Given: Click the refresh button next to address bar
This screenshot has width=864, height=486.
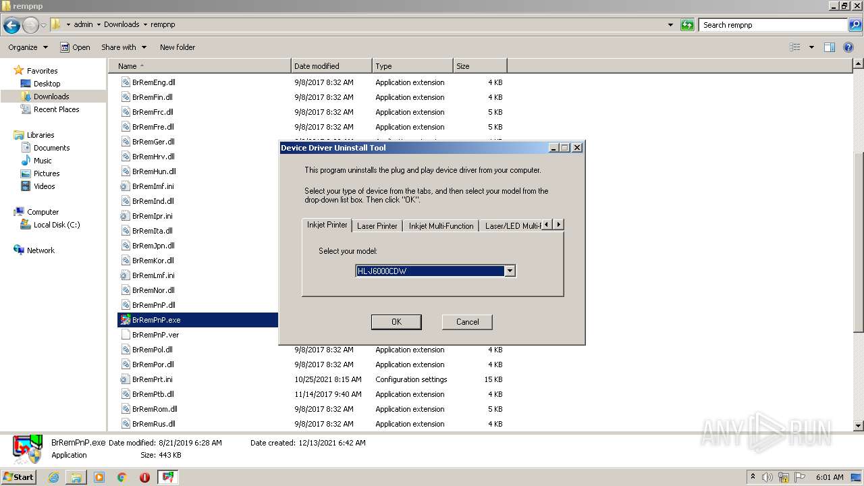Looking at the screenshot, I should [x=687, y=25].
